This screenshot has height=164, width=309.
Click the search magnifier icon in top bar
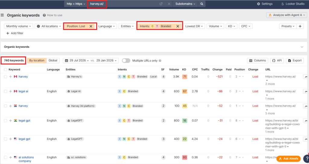(202, 4)
